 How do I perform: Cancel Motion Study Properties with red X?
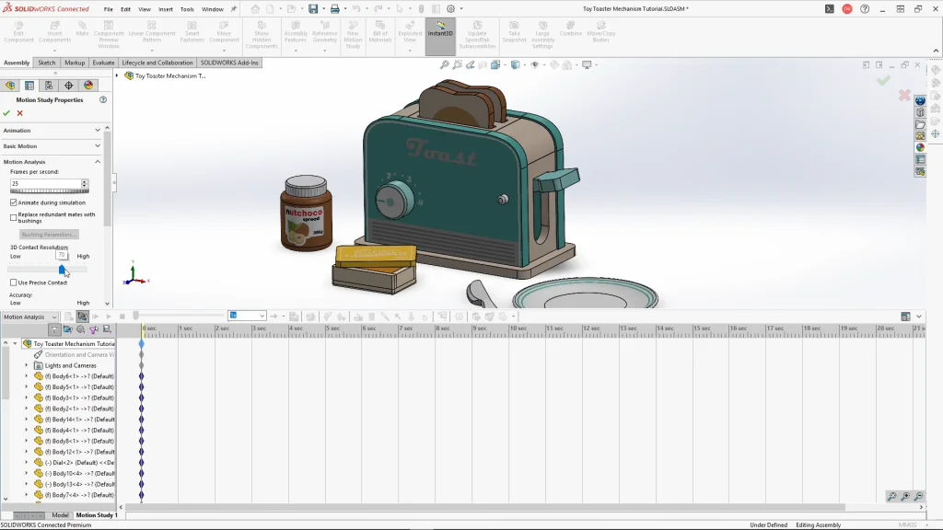(x=19, y=113)
